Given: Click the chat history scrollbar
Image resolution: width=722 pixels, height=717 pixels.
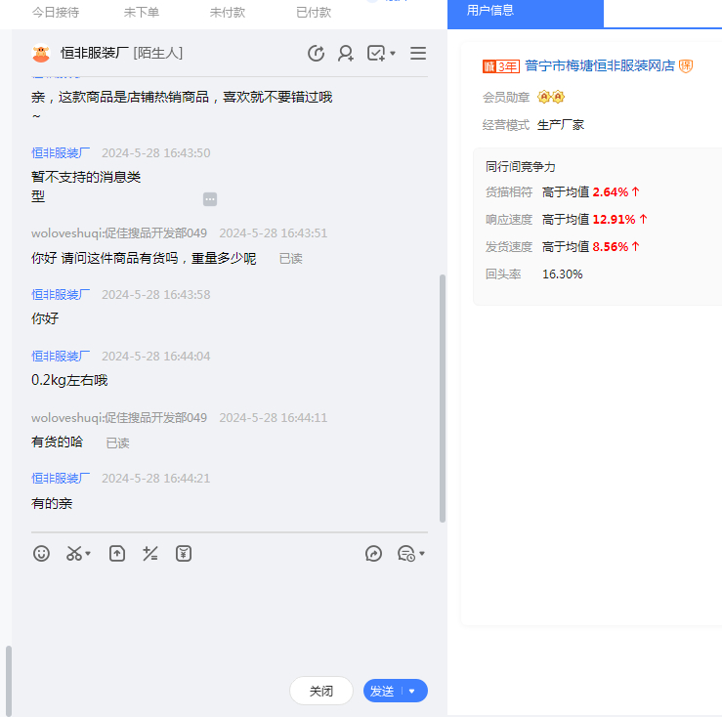Looking at the screenshot, I should (443, 399).
